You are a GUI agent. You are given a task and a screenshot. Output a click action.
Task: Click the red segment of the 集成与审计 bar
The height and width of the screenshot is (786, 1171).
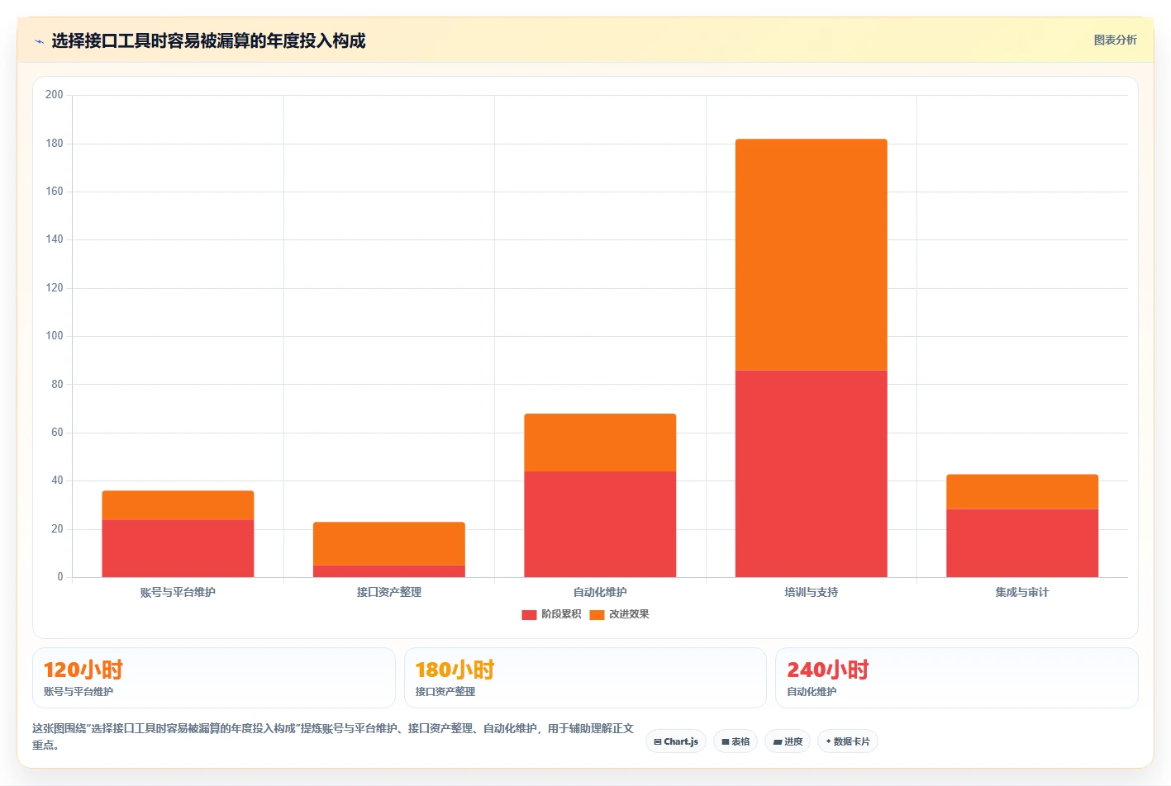(x=1022, y=543)
